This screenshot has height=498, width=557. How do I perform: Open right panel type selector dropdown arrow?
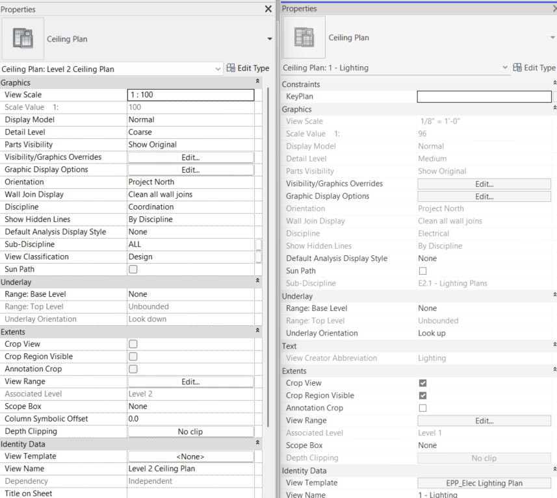[552, 37]
